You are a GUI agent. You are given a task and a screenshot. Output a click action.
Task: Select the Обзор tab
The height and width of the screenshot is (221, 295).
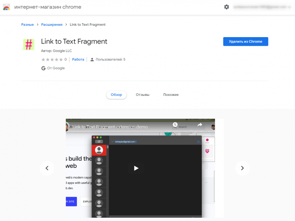[116, 95]
